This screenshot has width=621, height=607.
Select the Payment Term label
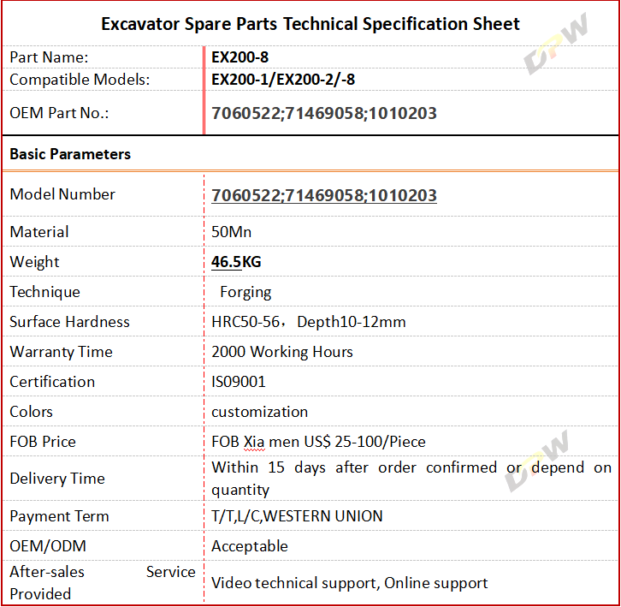[59, 516]
